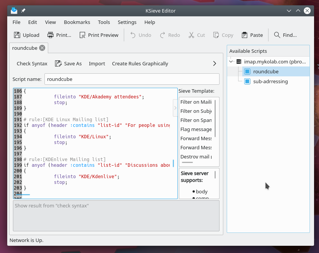Screen dimensions: 319x253
Task: Open the Tools menu
Action: coord(104,22)
